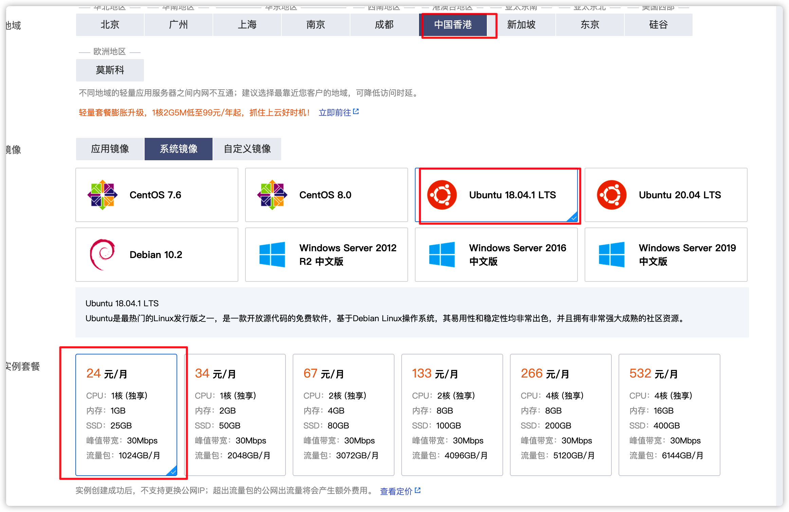Click the Debian 10.2 swirl icon

click(102, 255)
